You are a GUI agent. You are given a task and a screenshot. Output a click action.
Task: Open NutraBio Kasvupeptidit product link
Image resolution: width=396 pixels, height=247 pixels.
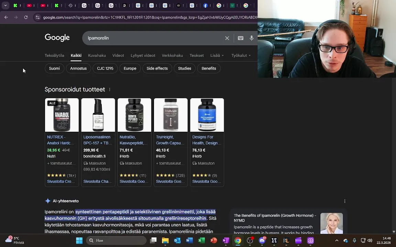pyautogui.click(x=134, y=140)
